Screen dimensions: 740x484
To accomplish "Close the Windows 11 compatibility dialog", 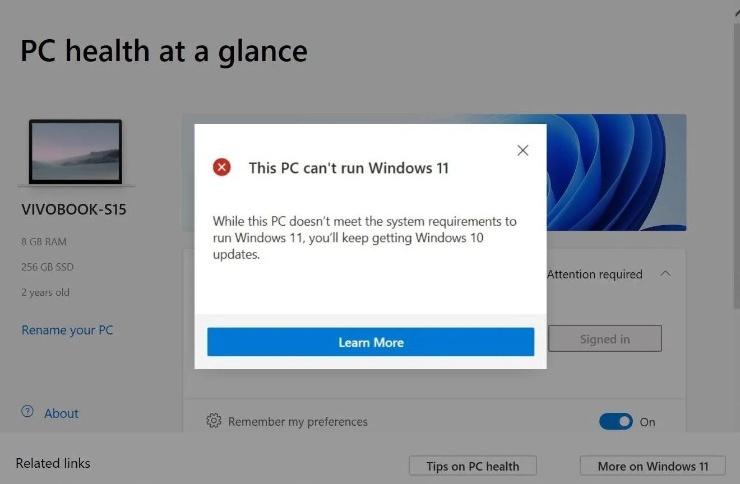I will pos(522,150).
